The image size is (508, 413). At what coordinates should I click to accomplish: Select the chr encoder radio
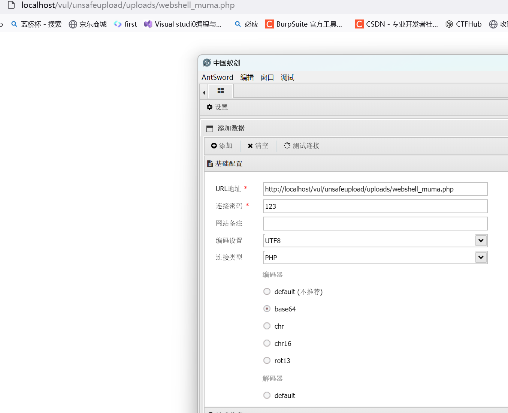[x=267, y=326]
